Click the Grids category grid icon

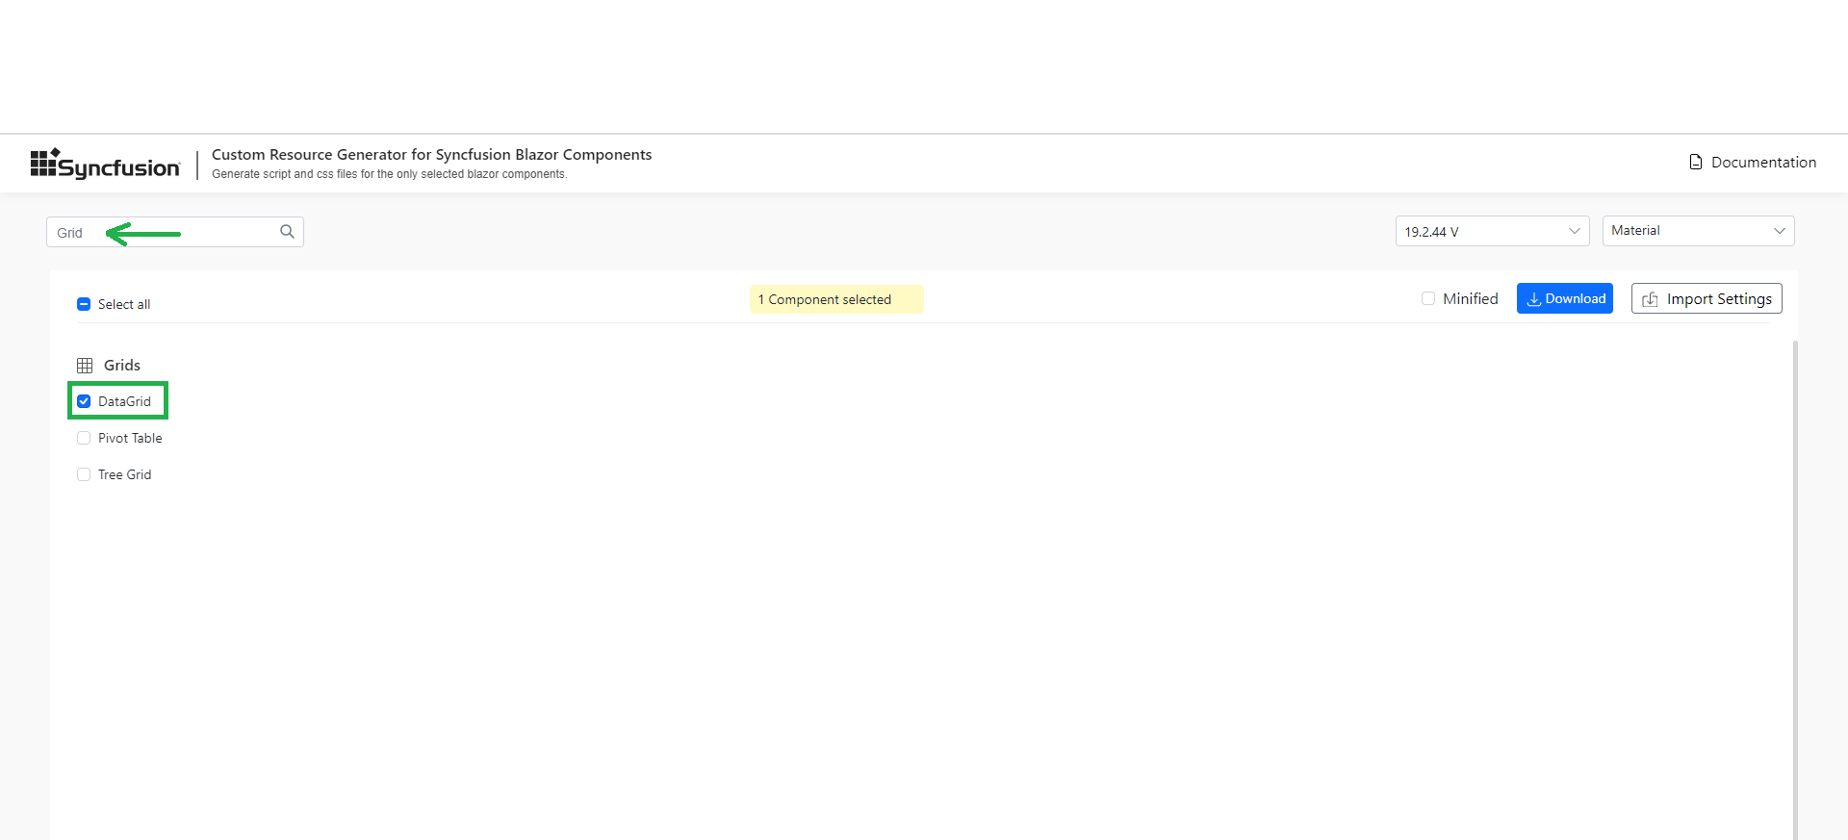pyautogui.click(x=85, y=366)
